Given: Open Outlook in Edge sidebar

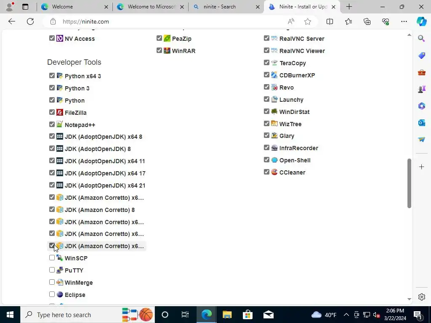Looking at the screenshot, I should click(x=421, y=122).
